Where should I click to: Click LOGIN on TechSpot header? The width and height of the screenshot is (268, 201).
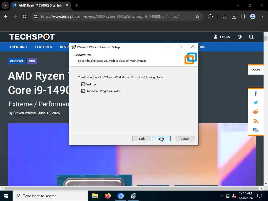222,37
